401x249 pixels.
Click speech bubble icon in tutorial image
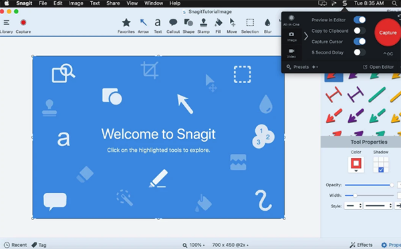click(x=55, y=201)
